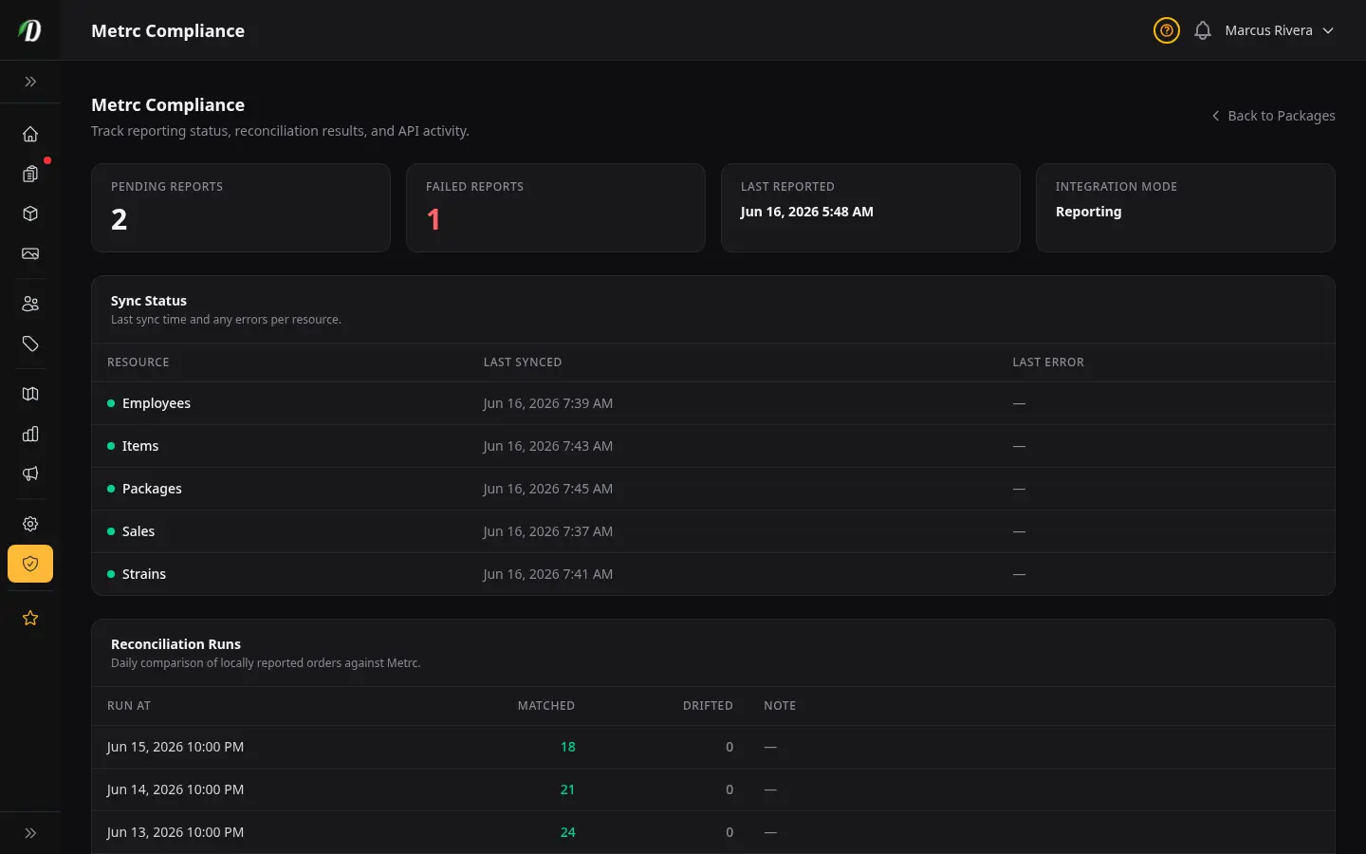Click the Jun 16, 2026 7:39 AM sync time

(x=547, y=403)
